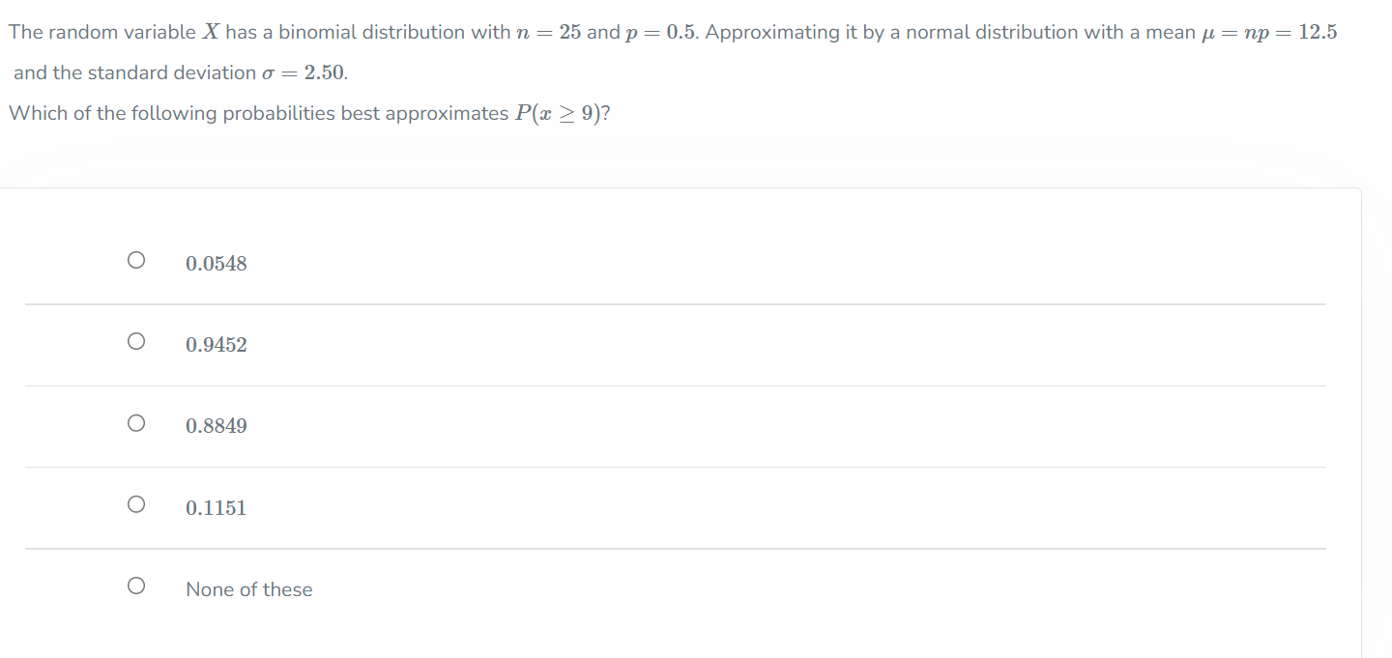The width and height of the screenshot is (1392, 658).
Task: Click the answer label text 0.1151
Action: (x=216, y=507)
